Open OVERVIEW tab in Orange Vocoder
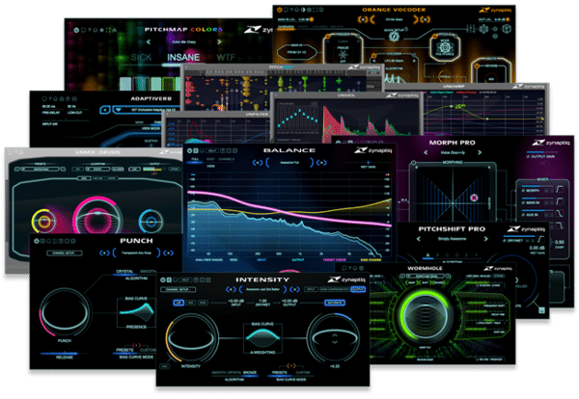Viewport: 579px width, 399px height. coord(286,27)
